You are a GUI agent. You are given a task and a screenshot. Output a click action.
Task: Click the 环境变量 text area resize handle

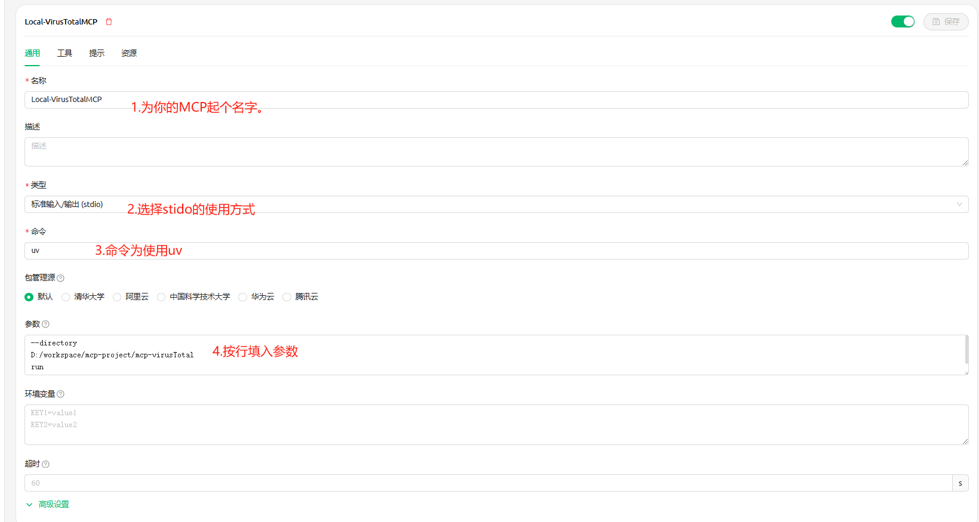point(965,441)
